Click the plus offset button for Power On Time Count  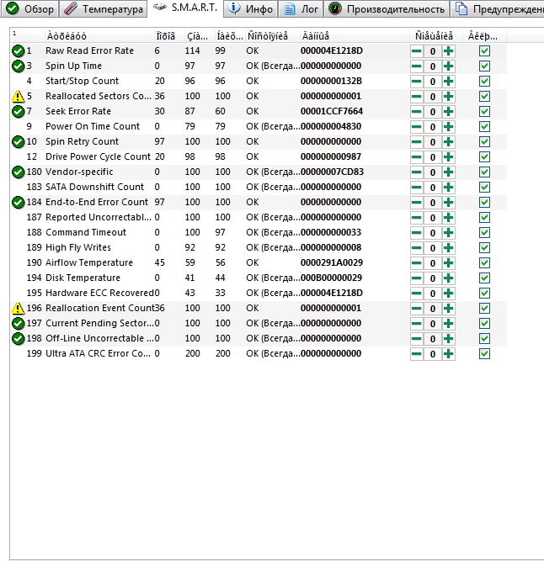tap(448, 127)
